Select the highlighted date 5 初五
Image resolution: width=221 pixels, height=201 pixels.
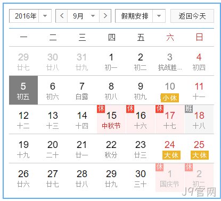pyautogui.click(x=23, y=90)
